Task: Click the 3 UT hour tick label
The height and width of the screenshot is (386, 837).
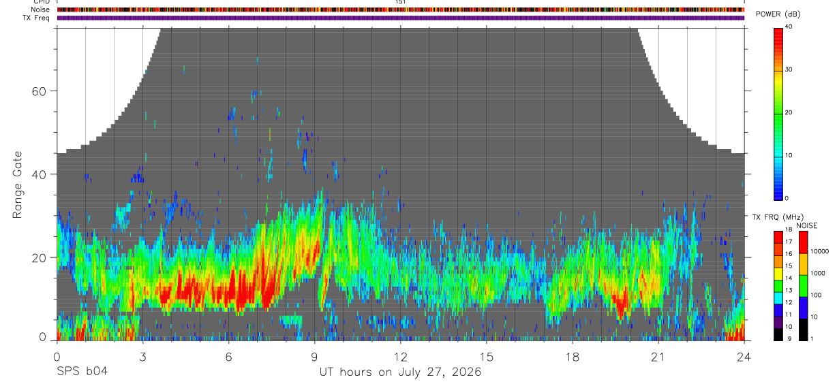Action: click(x=142, y=357)
